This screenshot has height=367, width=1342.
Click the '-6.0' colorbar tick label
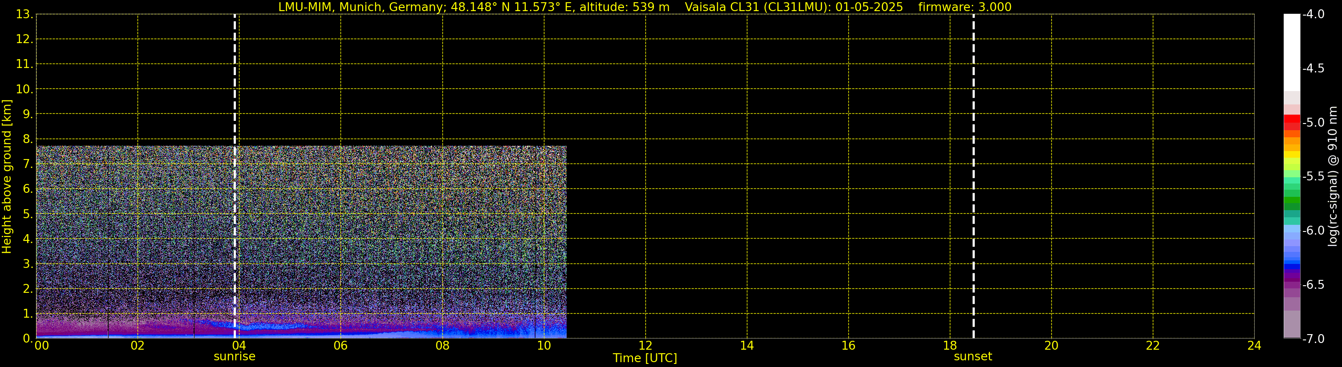tap(1314, 231)
